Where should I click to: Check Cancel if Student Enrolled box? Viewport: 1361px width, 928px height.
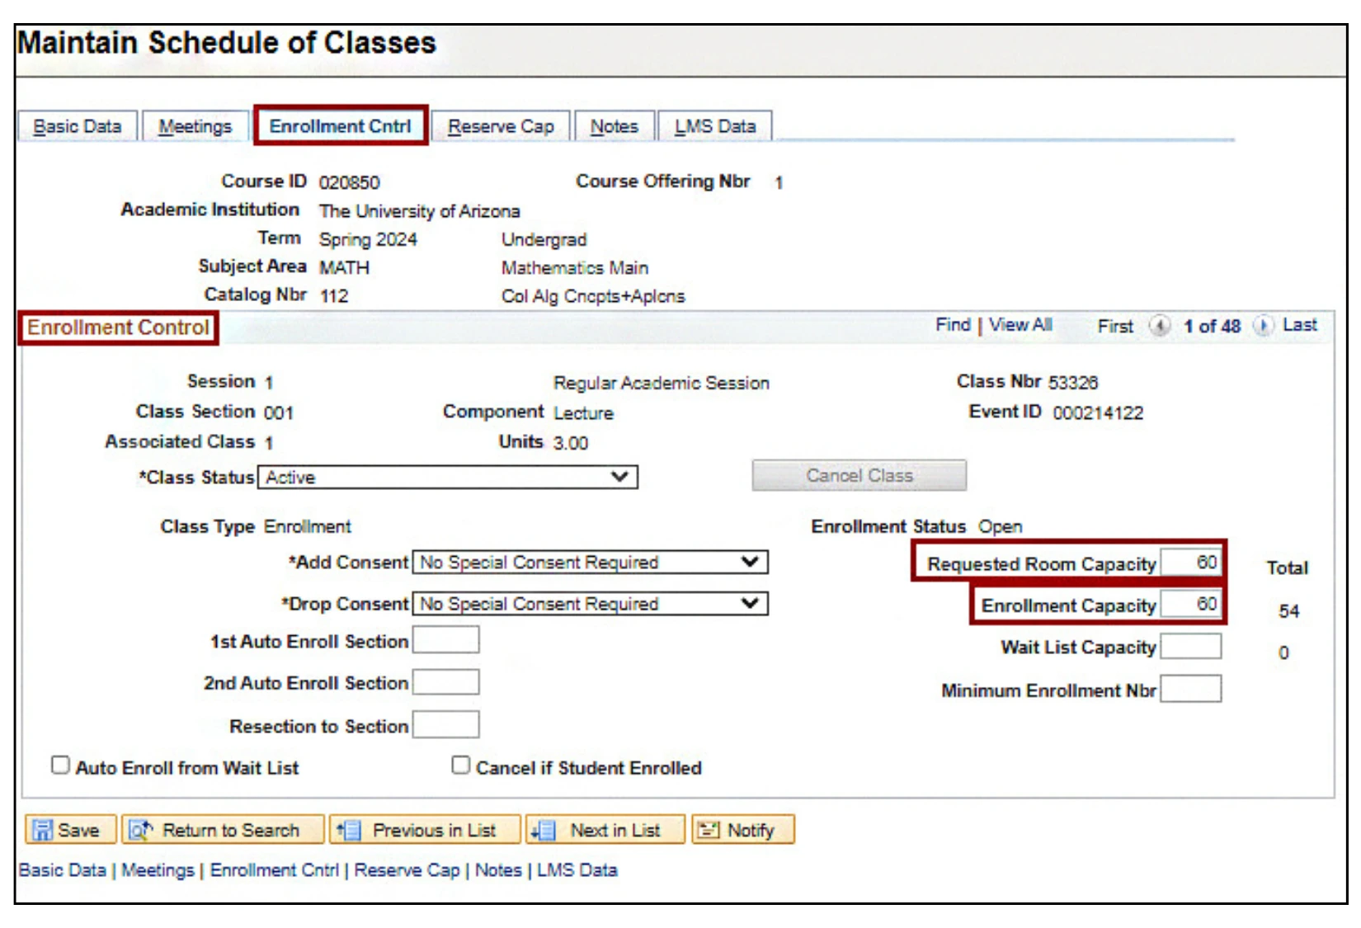[x=460, y=765]
